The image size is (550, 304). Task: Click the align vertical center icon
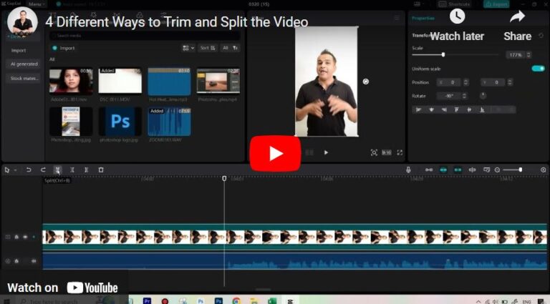click(x=469, y=109)
